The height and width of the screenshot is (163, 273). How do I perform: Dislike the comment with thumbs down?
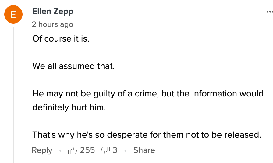105,150
